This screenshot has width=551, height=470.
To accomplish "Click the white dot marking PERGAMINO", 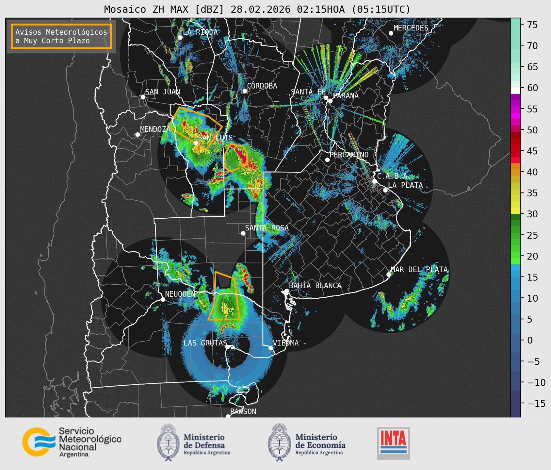I will coord(327,160).
